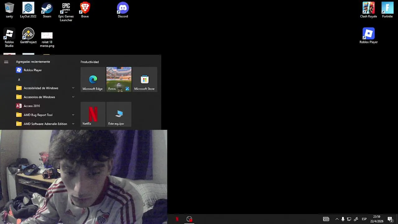Expand AMD Bug Report Tool chevron

pyautogui.click(x=73, y=115)
